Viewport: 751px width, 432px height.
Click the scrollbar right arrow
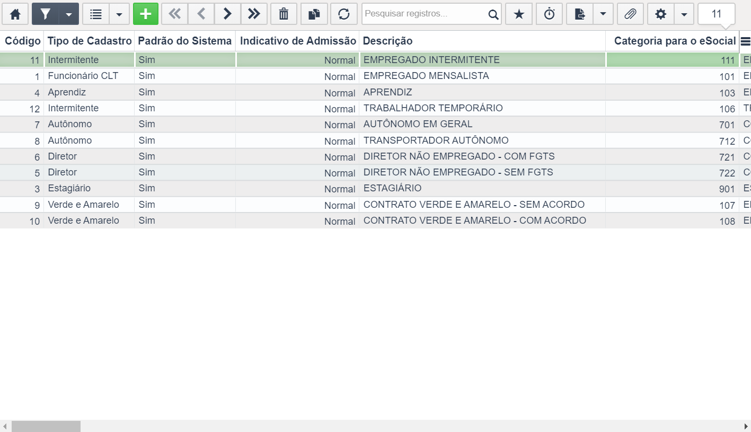point(746,426)
